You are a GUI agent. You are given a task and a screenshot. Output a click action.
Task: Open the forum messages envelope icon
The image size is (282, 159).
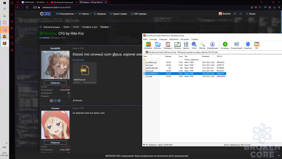(235, 14)
